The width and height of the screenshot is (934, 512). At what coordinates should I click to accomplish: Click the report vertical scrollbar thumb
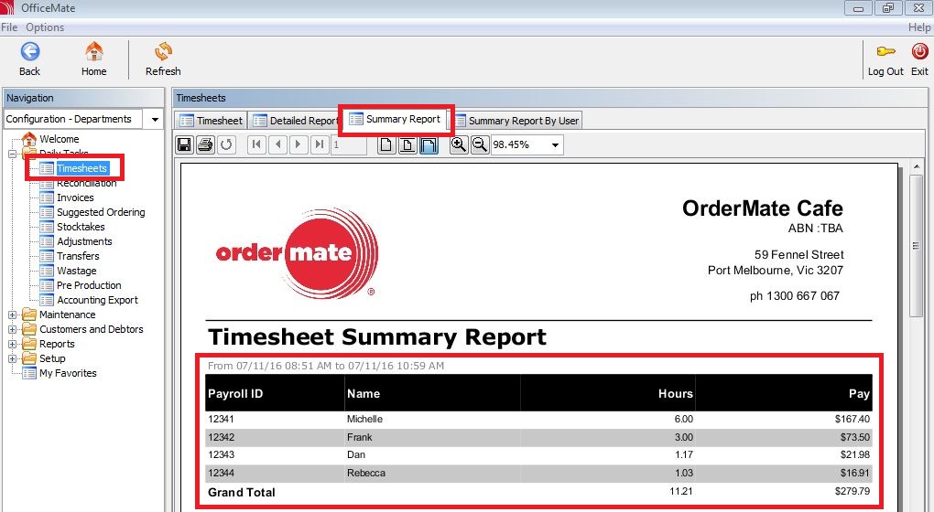[x=916, y=246]
